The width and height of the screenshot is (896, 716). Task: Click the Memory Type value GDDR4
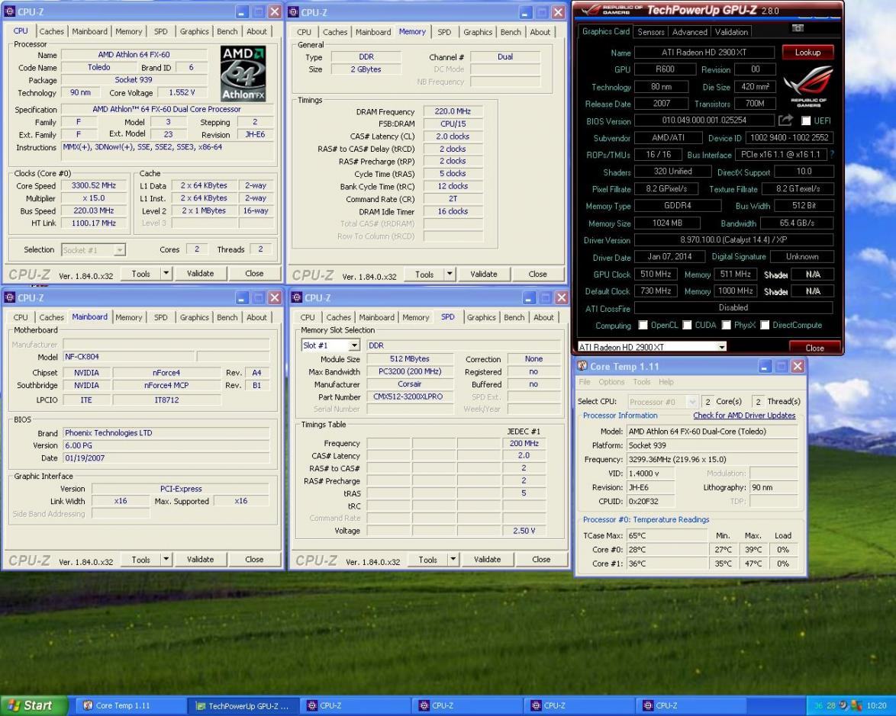(678, 206)
